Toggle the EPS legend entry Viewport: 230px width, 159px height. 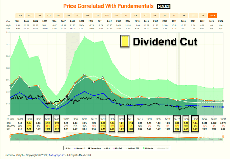pyautogui.click(x=107, y=148)
